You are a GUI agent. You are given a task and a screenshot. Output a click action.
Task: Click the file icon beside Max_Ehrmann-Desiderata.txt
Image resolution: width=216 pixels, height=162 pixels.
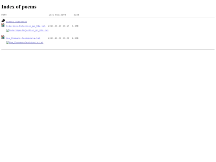pyautogui.click(x=3, y=37)
